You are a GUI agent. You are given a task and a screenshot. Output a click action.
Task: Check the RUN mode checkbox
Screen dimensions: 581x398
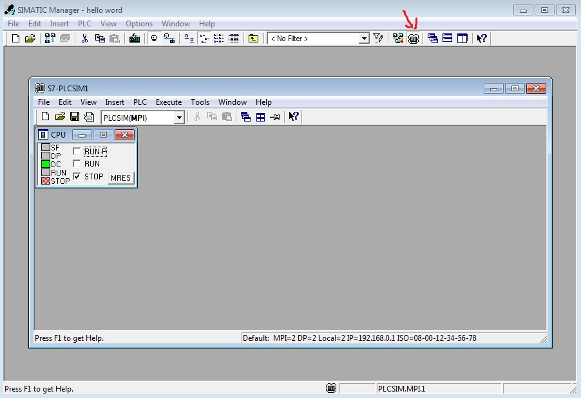coord(77,164)
